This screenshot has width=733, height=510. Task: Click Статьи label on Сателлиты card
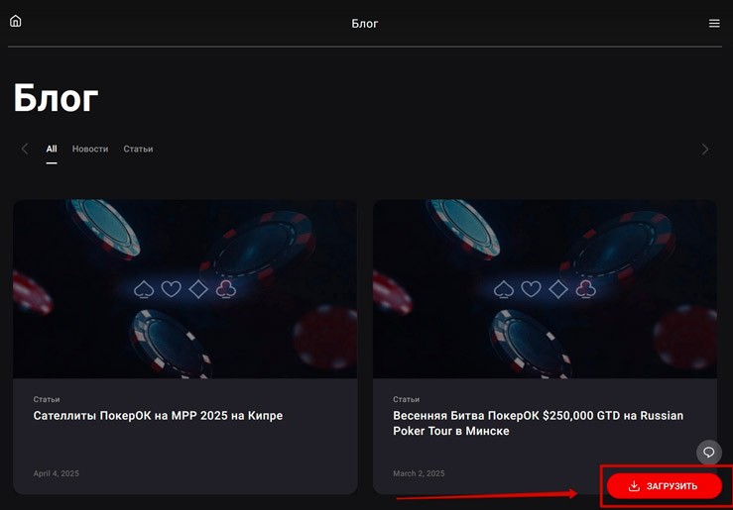47,399
